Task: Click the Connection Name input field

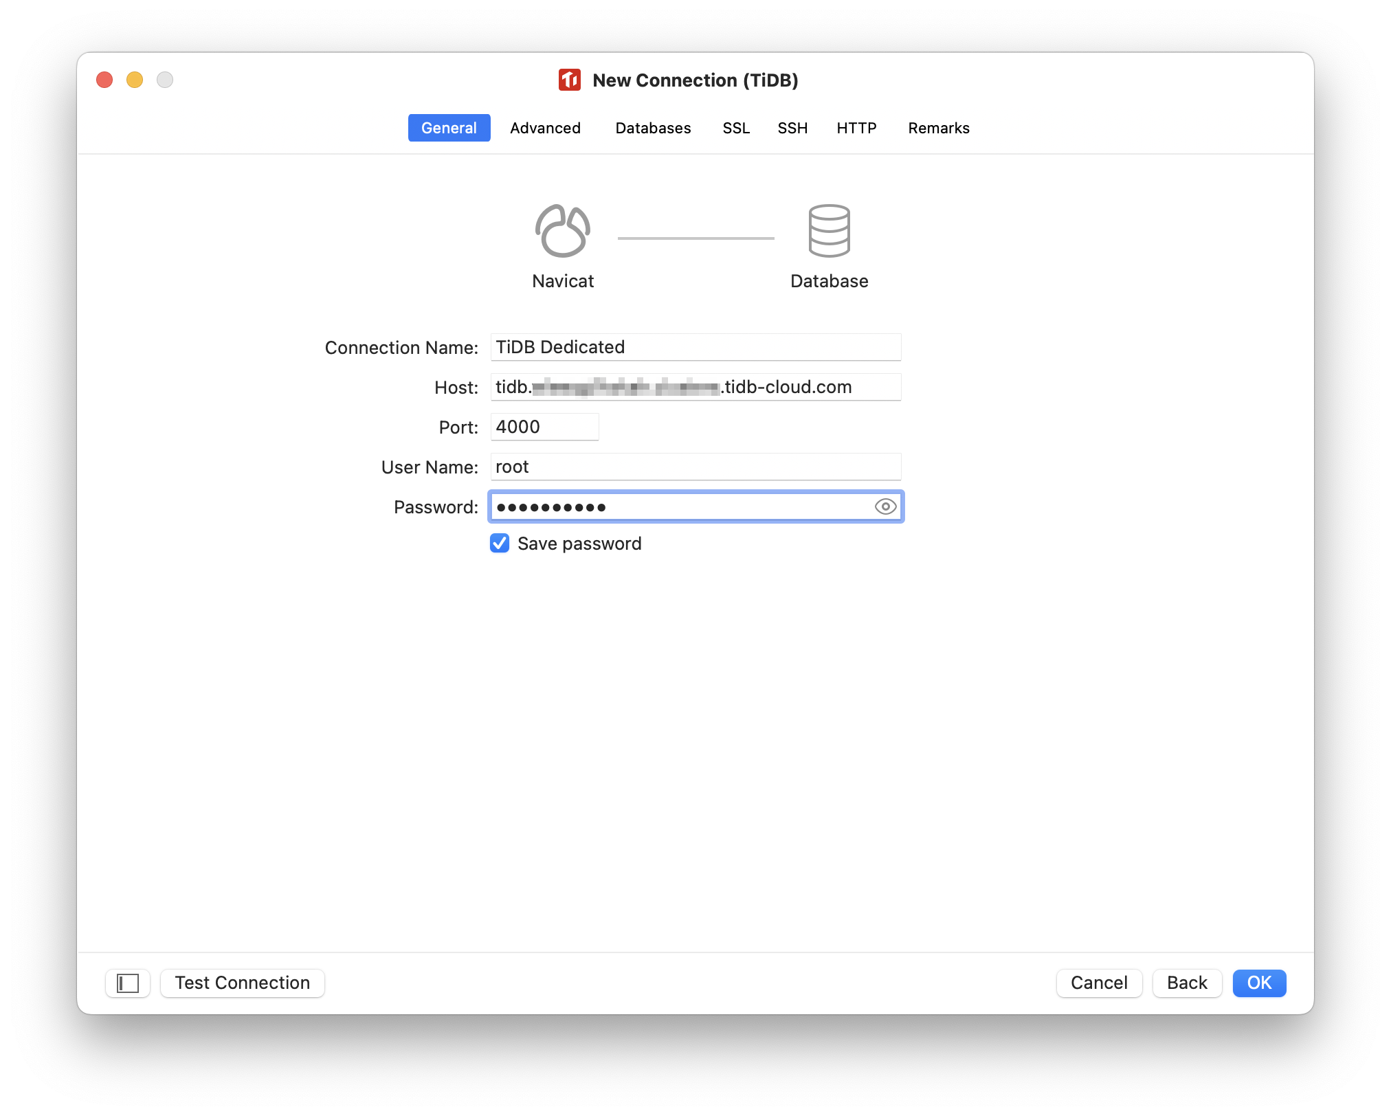Action: (694, 347)
